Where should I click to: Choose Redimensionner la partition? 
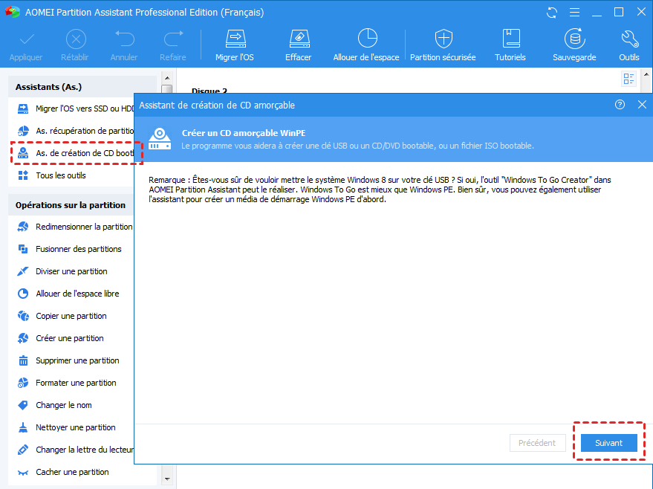point(76,227)
